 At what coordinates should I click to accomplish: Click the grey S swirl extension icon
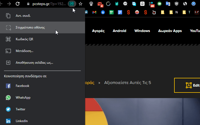pyautogui.click(x=185, y=4)
